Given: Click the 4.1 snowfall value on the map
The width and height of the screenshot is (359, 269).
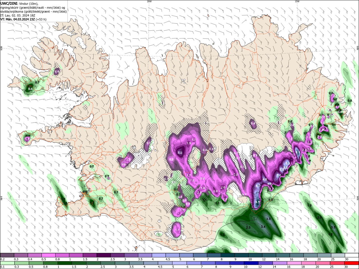Looking at the screenshot, I should click(x=258, y=185).
